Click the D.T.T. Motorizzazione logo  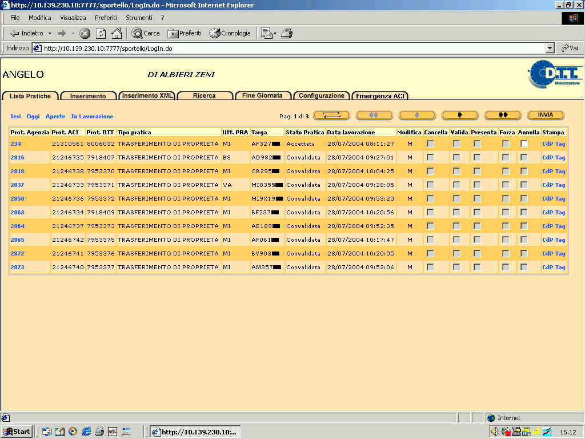click(x=554, y=74)
